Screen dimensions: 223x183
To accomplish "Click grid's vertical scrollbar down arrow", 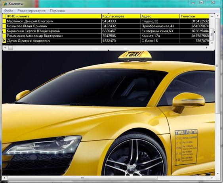I will click(212, 43).
